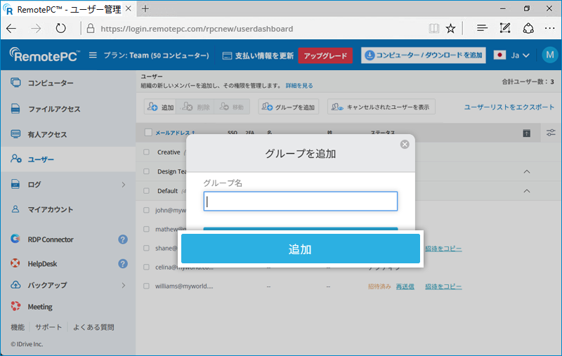This screenshot has height=356, width=562.
Task: Click the HelpDesk lifebuoy icon
Action: (x=15, y=263)
